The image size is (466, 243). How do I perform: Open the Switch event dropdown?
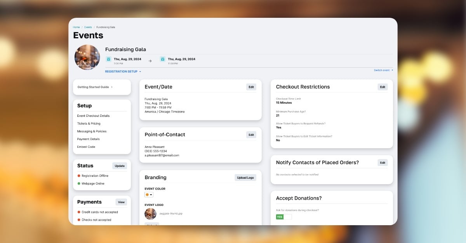383,70
